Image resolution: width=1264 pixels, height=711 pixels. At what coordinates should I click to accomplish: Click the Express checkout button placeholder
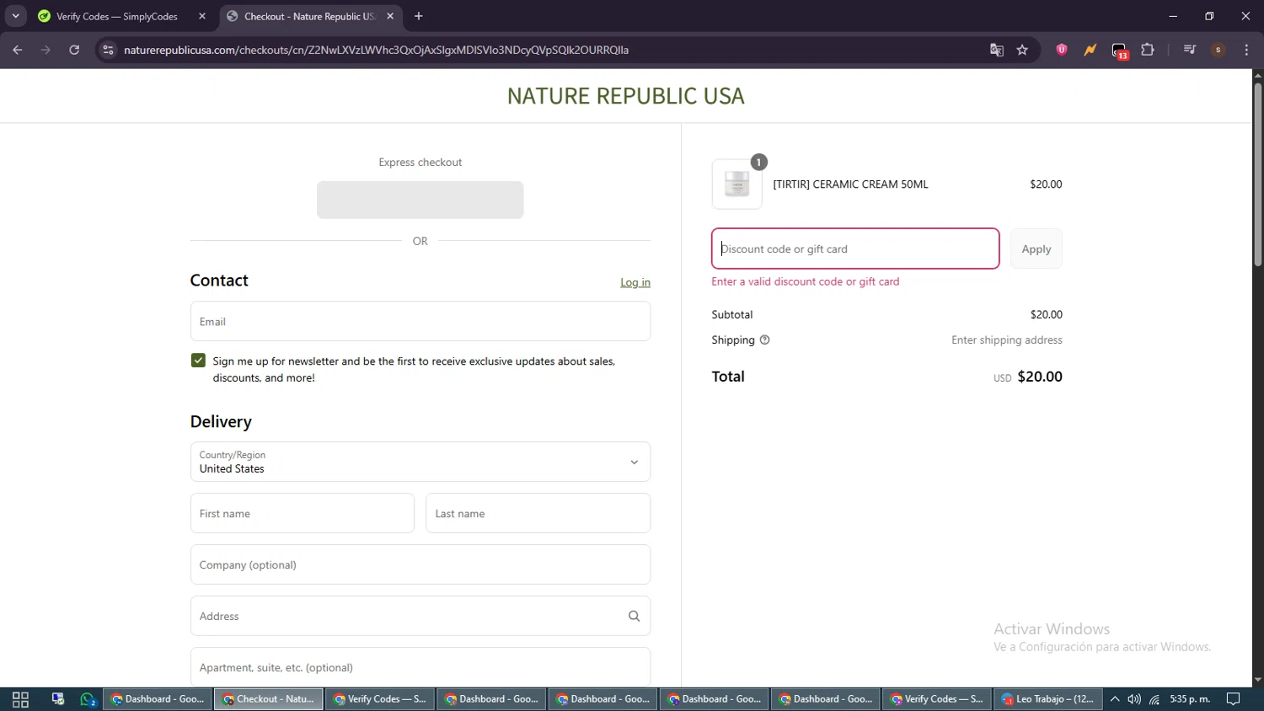click(420, 200)
